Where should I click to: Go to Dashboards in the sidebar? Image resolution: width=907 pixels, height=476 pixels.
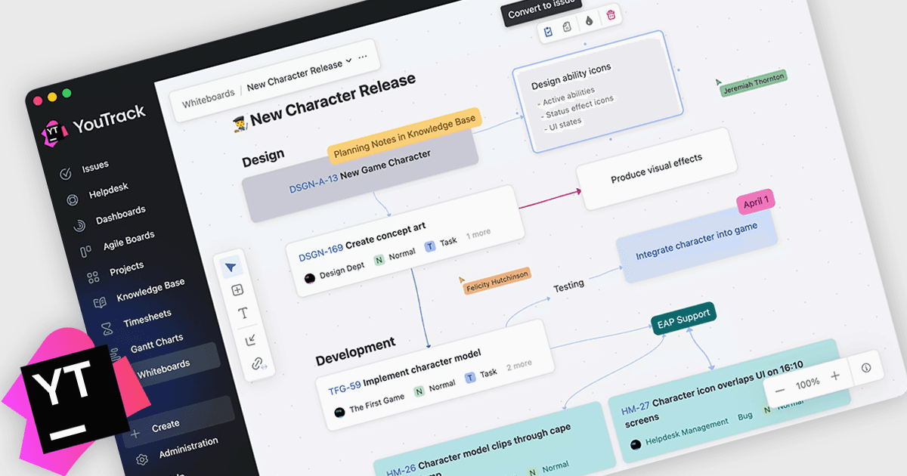[x=110, y=218]
